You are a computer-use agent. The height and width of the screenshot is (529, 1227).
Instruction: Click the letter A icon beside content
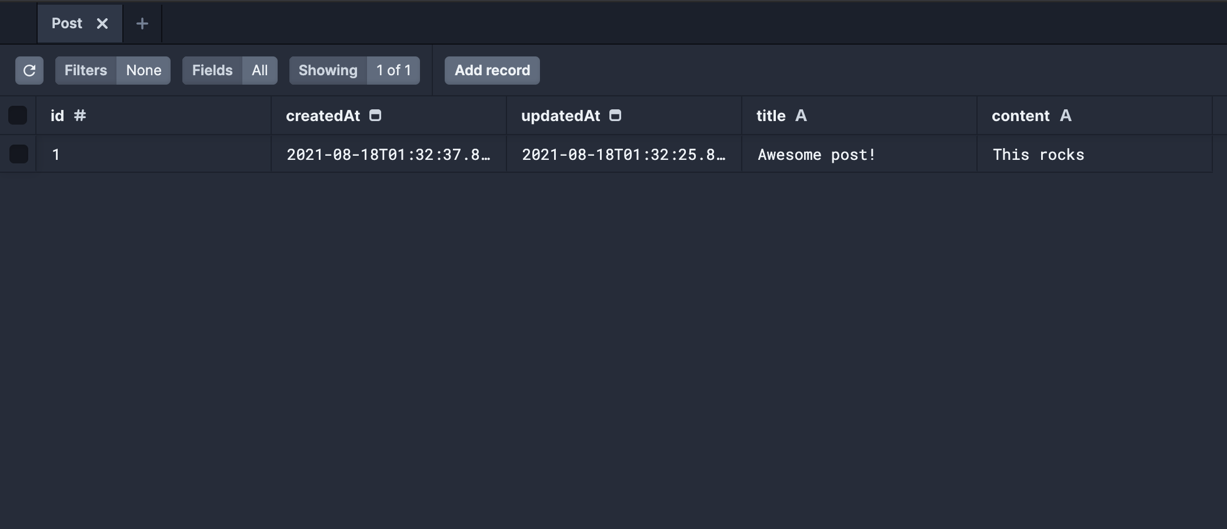1066,116
